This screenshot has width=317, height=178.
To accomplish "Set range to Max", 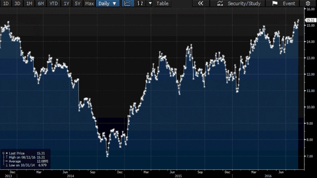I will (89, 4).
